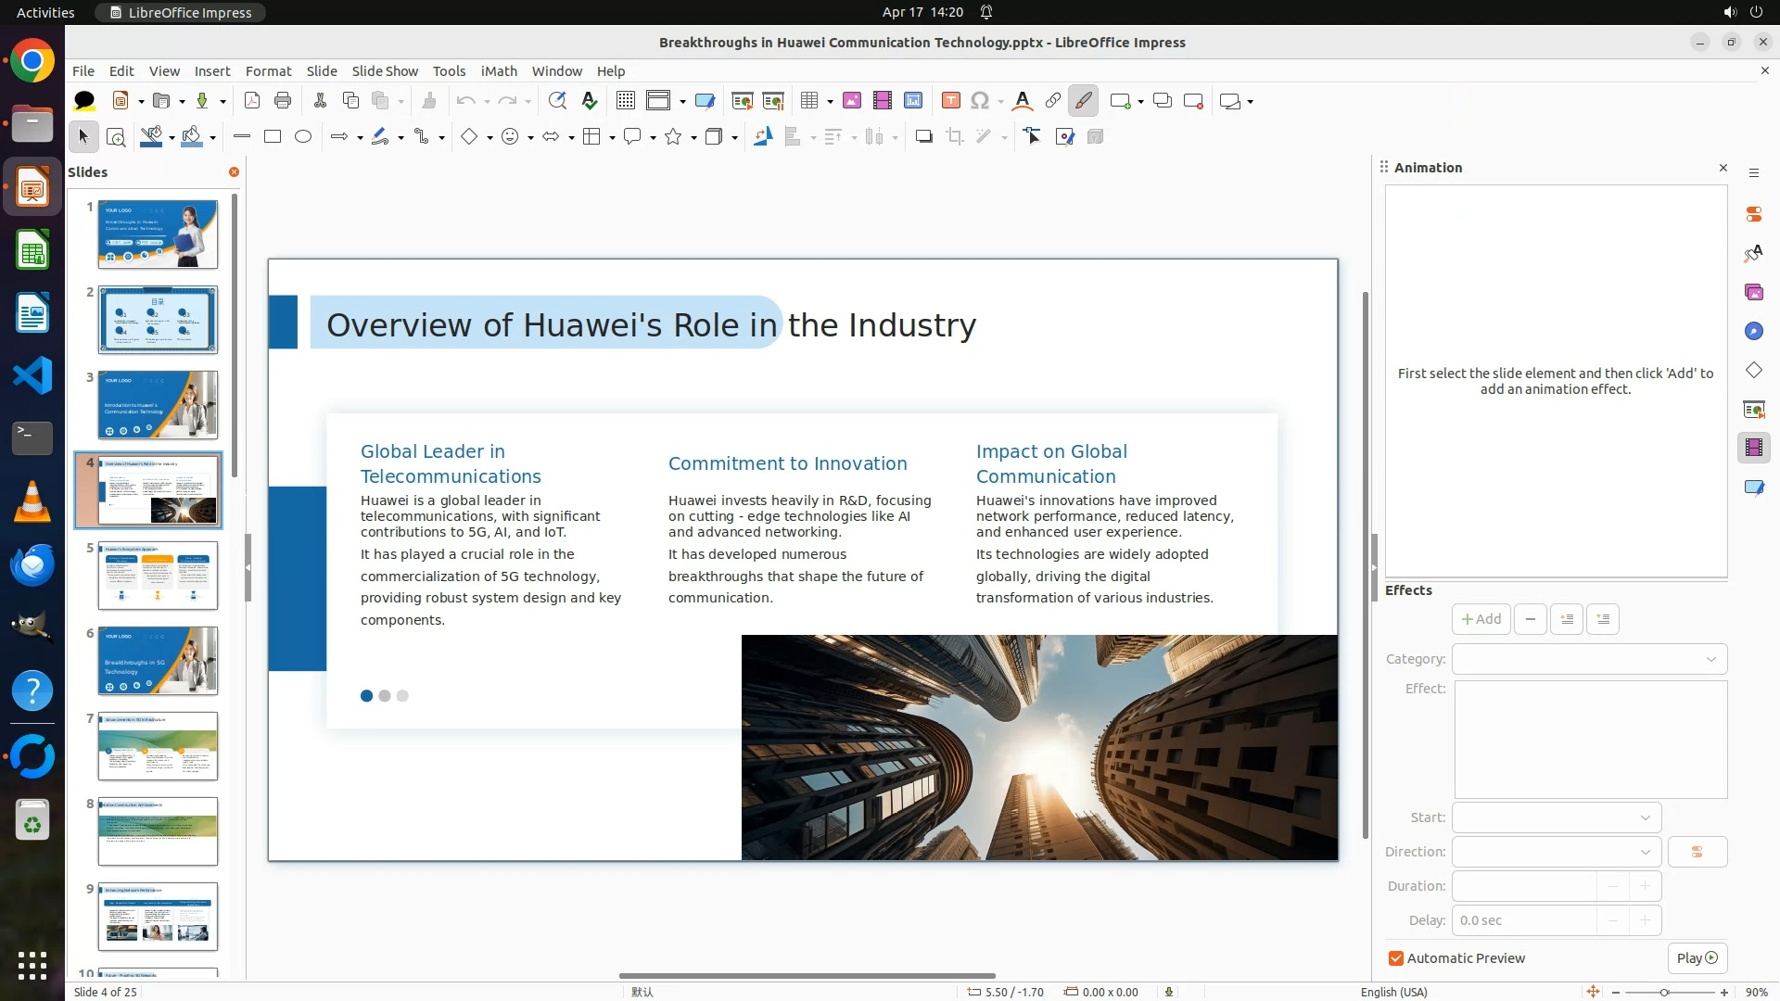Click the Play button in Animation panel
Viewport: 1780px width, 1001px height.
(x=1697, y=958)
